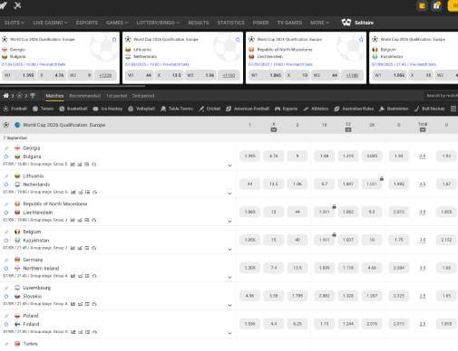This screenshot has height=351, width=458.
Task: Open the RESULTS page link
Action: click(x=199, y=23)
